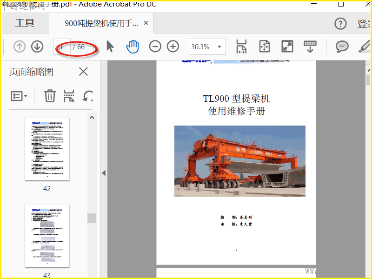The height and width of the screenshot is (279, 372).
Task: Enter full screen mode icon
Action: 287,46
